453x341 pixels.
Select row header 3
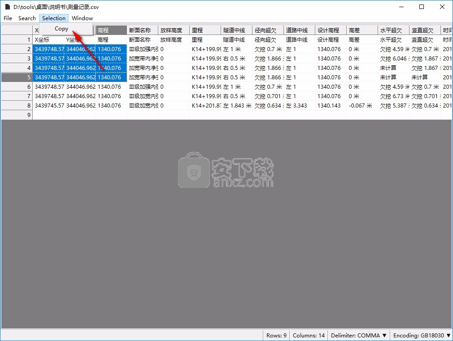tap(17, 59)
